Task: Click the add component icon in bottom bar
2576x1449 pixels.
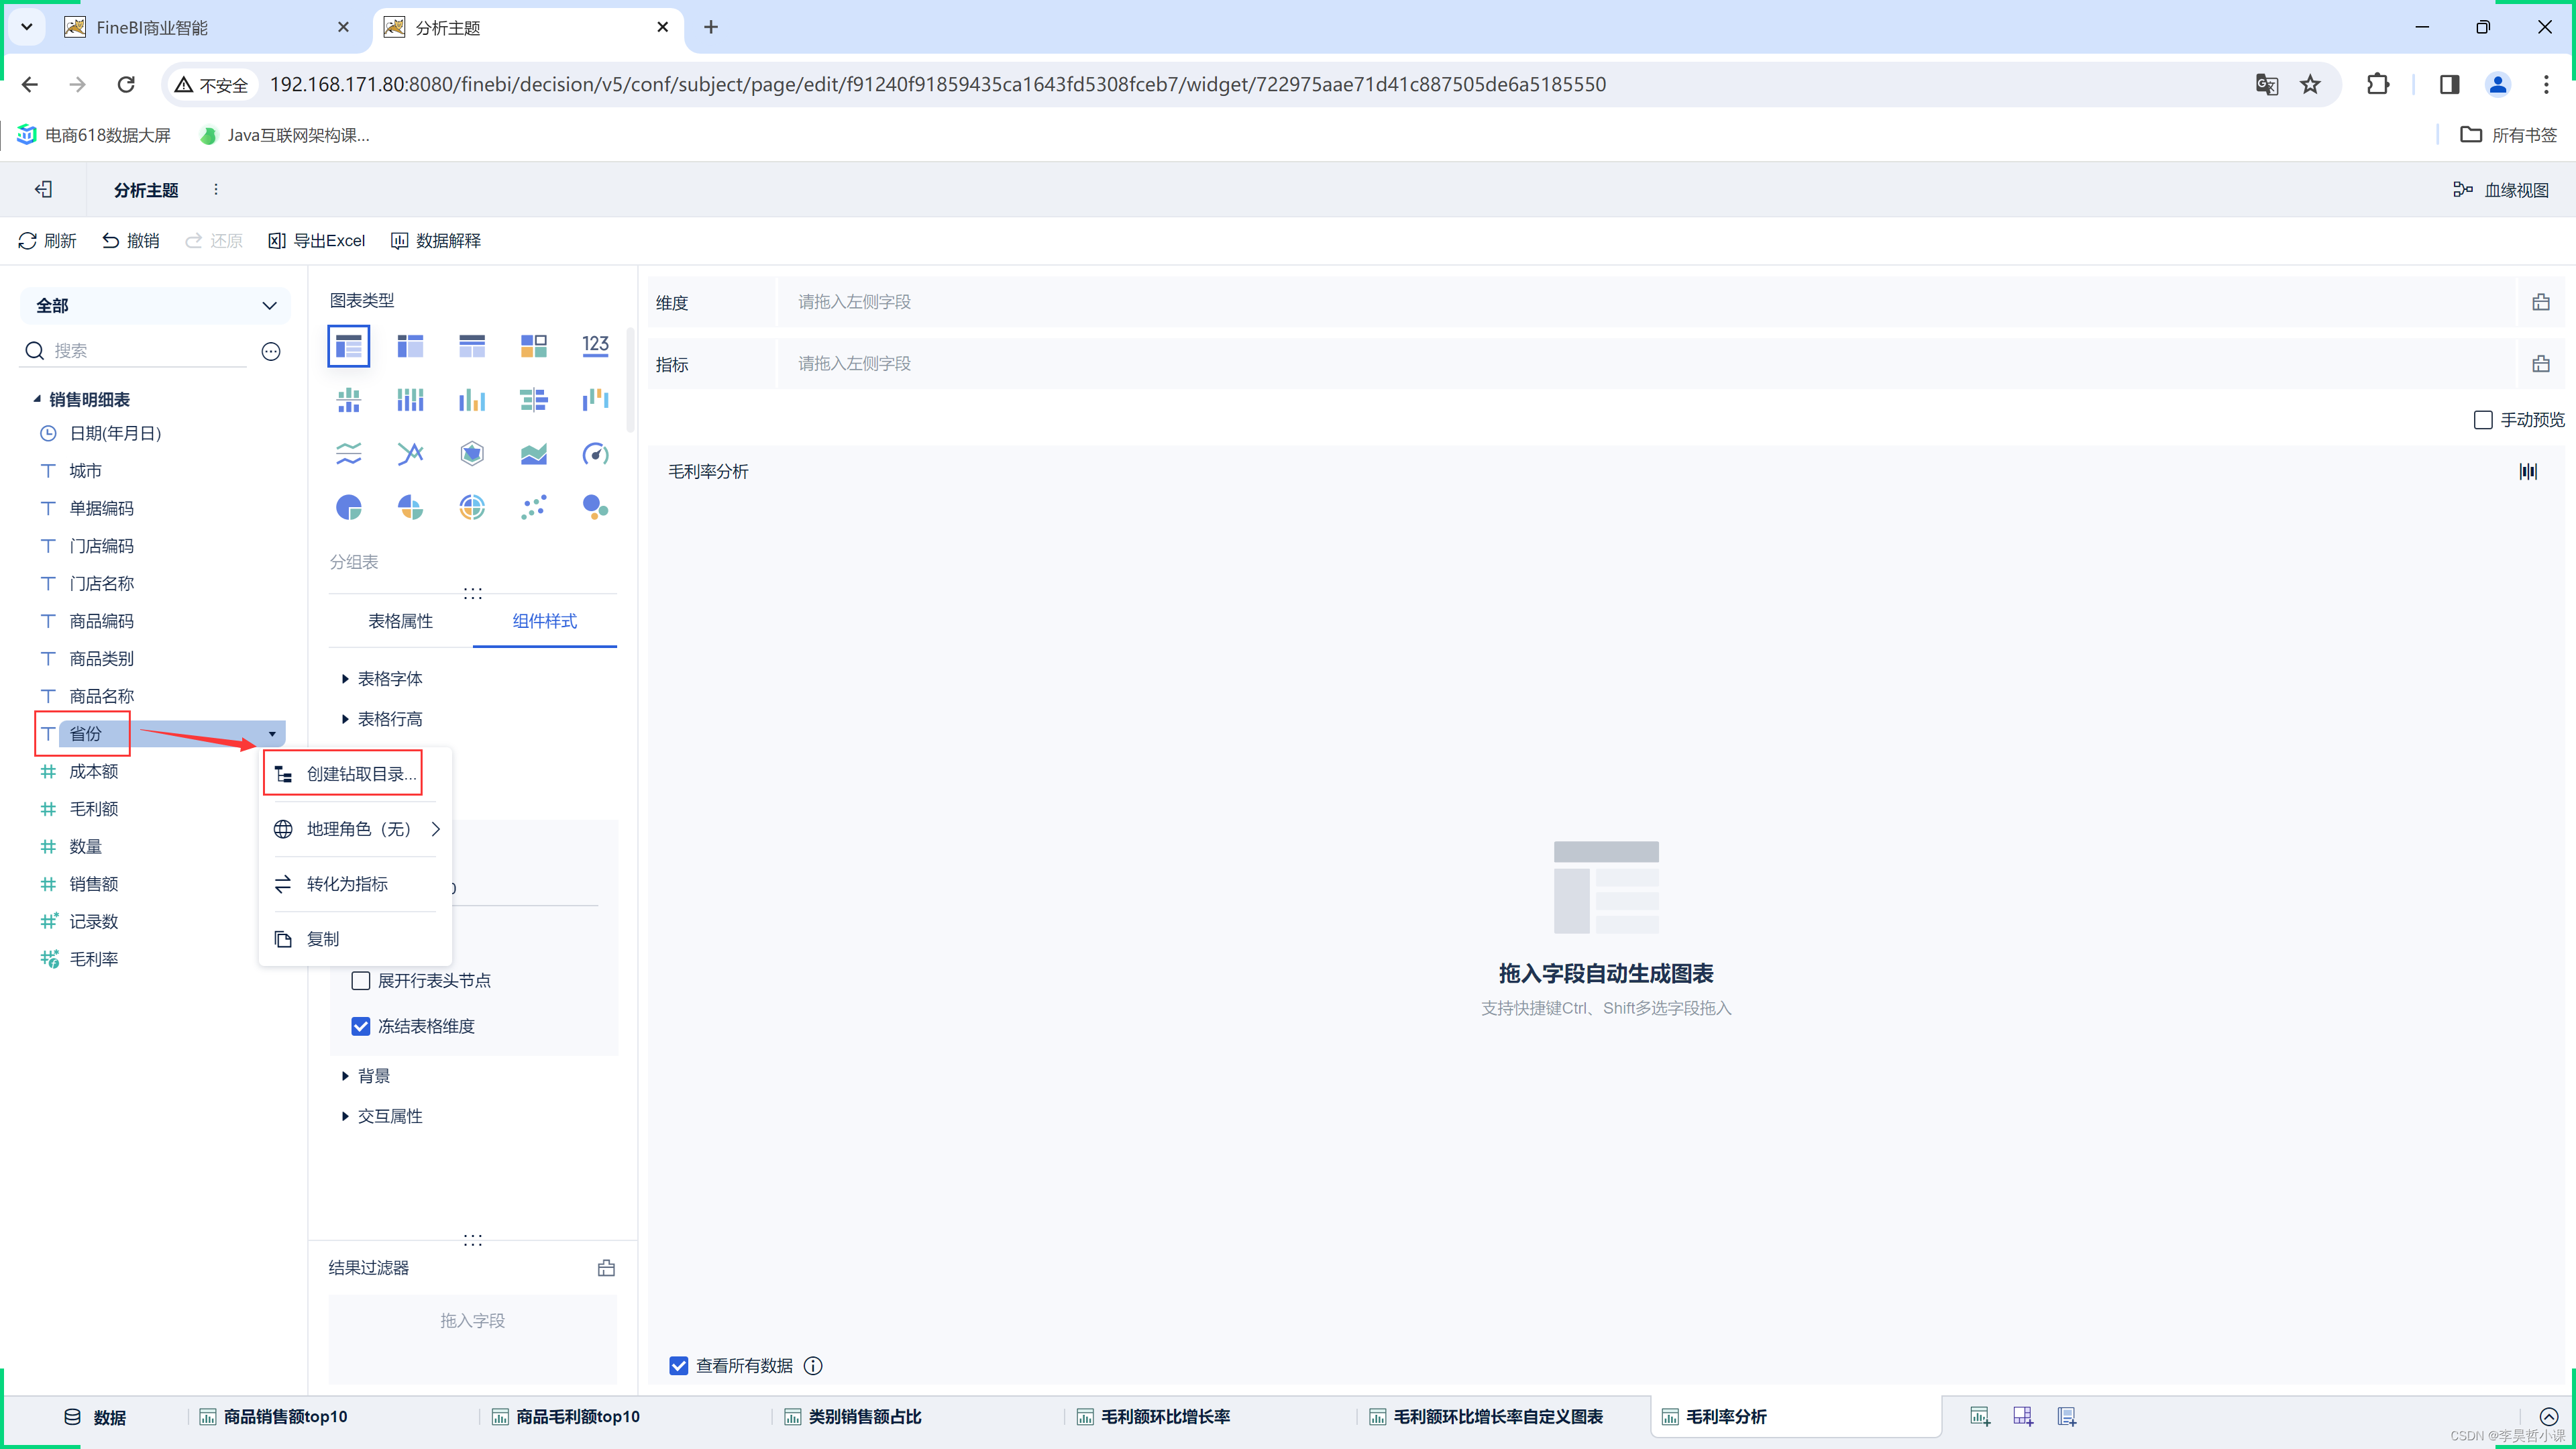Action: (1980, 1416)
